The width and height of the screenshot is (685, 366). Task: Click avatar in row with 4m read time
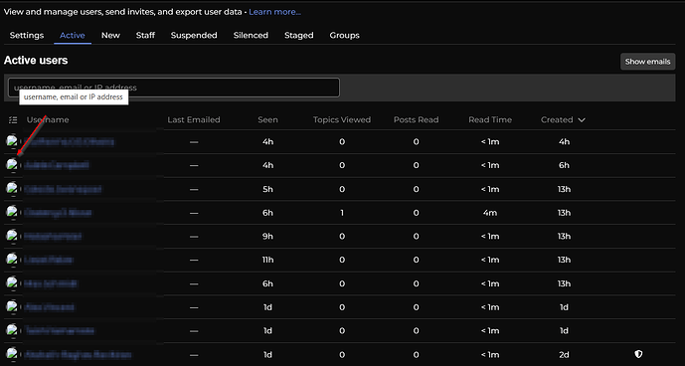[12, 212]
